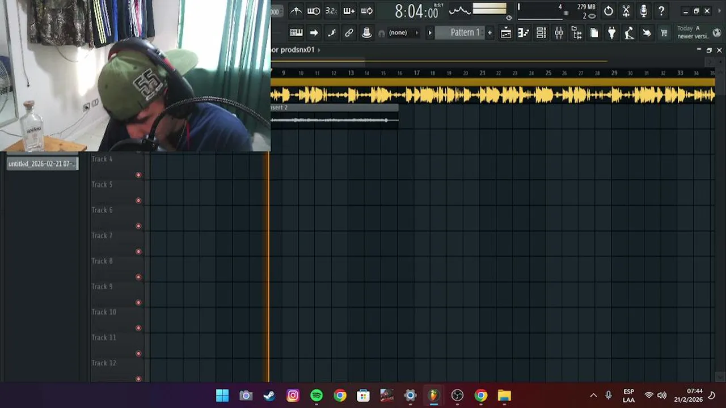Click bar 17 on the timeline ruler

417,73
